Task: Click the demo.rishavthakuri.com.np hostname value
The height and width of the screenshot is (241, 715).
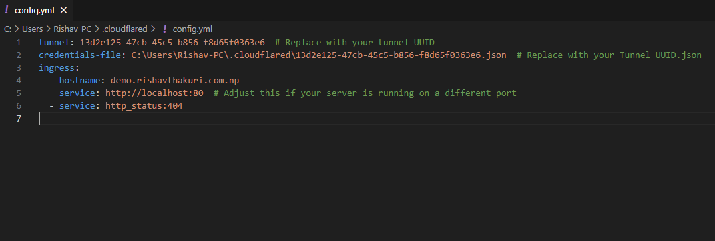Action: [175, 81]
